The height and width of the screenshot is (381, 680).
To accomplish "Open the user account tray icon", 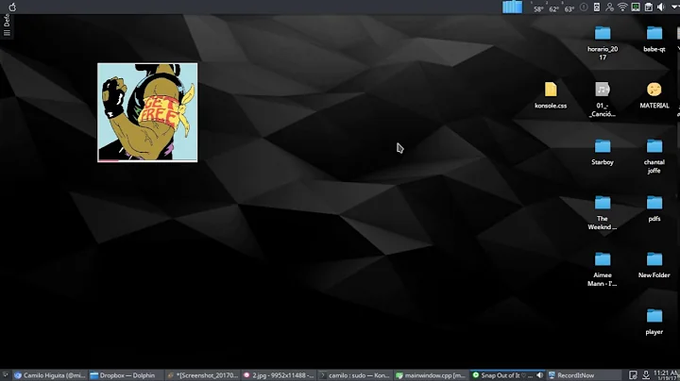I will click(x=609, y=7).
